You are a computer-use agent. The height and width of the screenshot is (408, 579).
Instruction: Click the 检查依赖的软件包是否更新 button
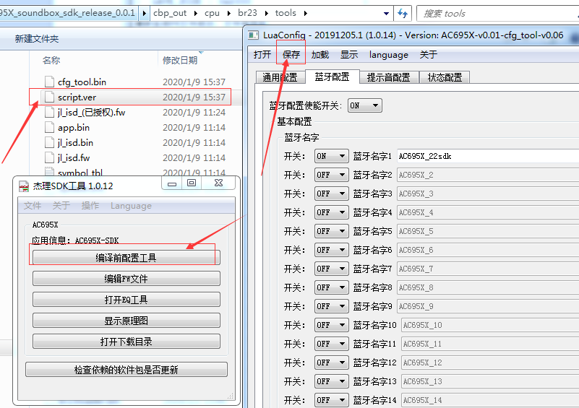[126, 370]
